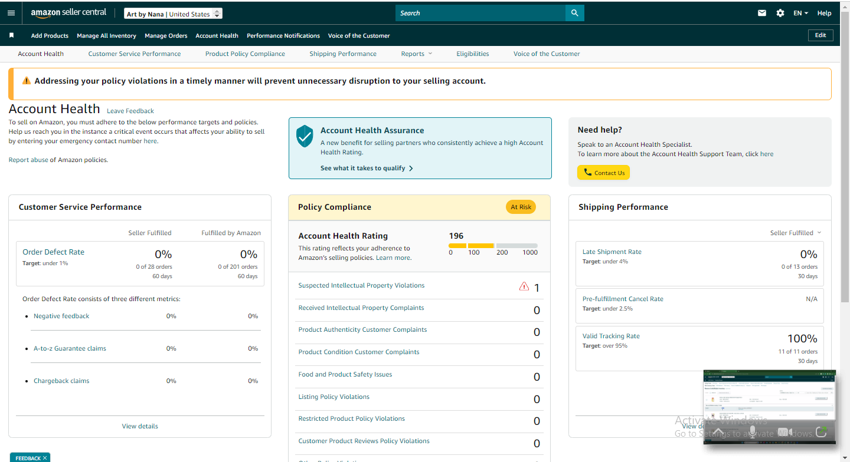The width and height of the screenshot is (850, 462).
Task: Open the Late Shipment Rate link
Action: [x=612, y=252]
